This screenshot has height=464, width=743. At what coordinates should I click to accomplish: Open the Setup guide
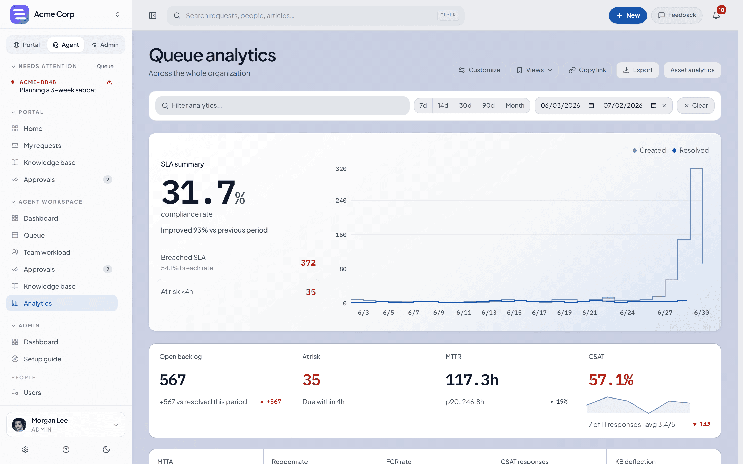(62, 359)
